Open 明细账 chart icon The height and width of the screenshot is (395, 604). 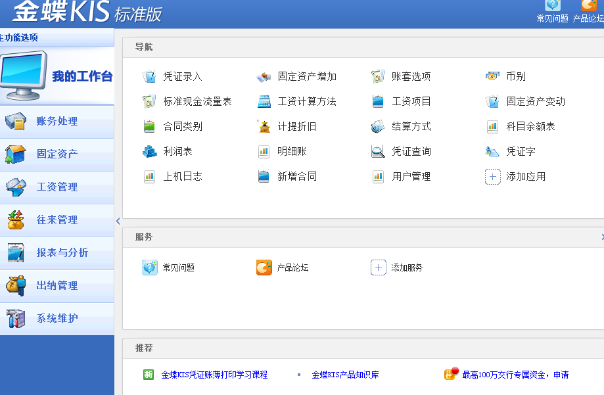[264, 151]
